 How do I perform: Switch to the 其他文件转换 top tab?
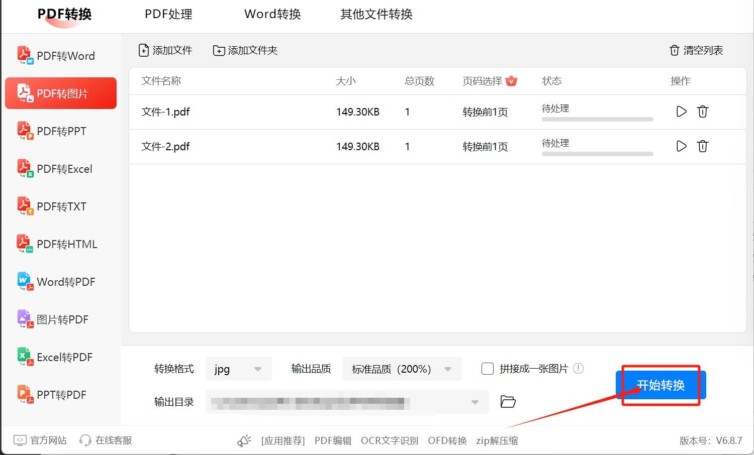376,14
